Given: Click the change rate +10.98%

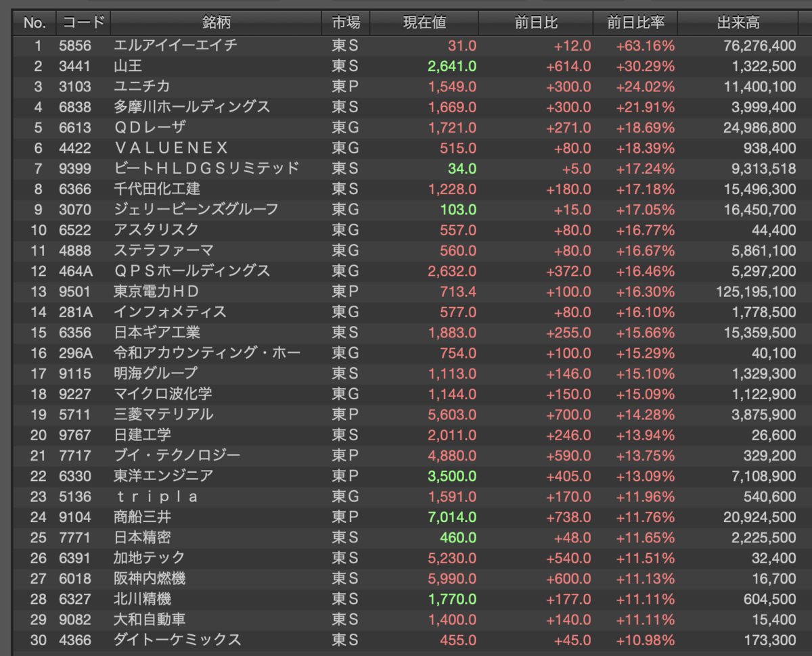Looking at the screenshot, I should point(646,640).
